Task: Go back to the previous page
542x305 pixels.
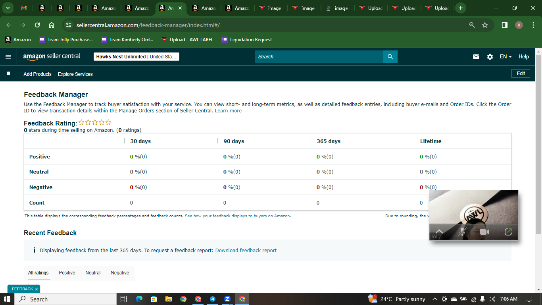Action: click(9, 25)
